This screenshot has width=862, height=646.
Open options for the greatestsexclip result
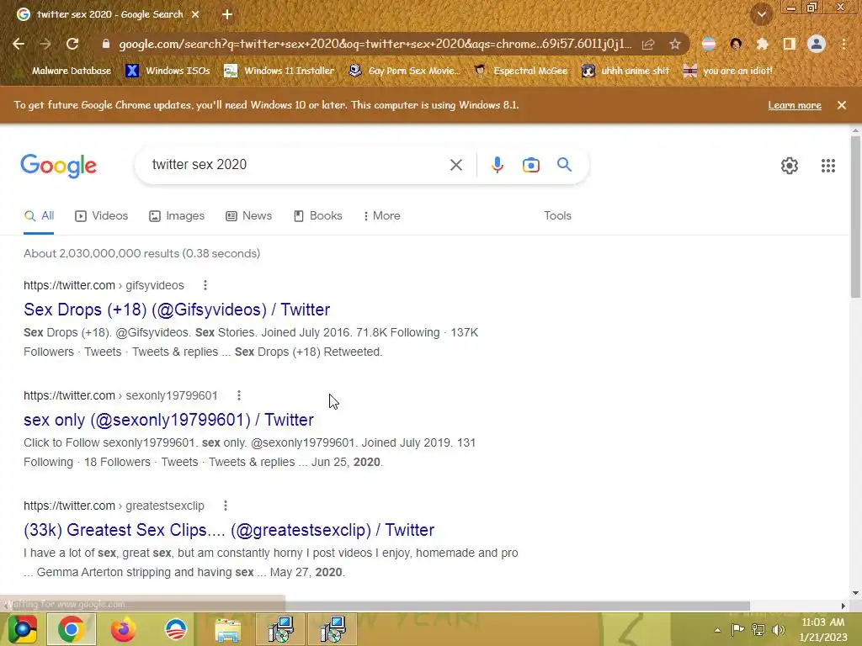[x=226, y=506]
